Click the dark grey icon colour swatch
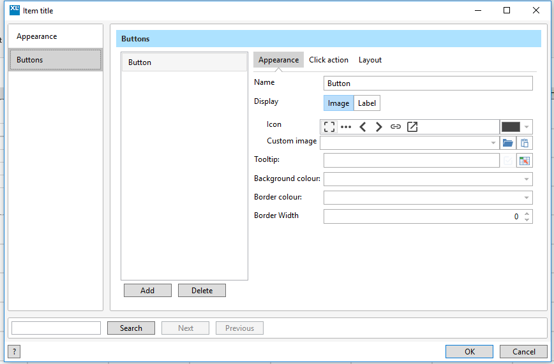554x364 pixels. pyautogui.click(x=511, y=127)
